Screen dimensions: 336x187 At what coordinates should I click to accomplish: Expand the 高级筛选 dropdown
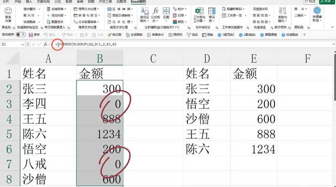[269, 16]
